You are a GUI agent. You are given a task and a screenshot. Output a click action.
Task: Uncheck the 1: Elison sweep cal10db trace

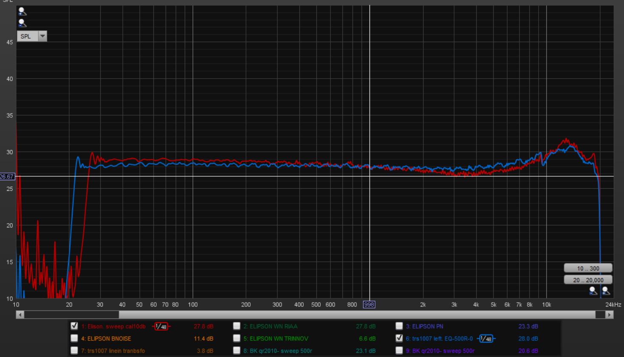click(x=74, y=326)
